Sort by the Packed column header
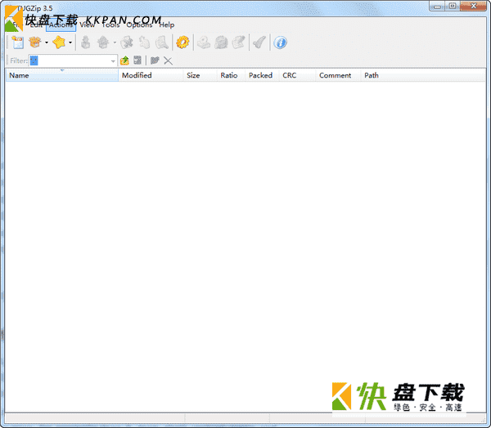The width and height of the screenshot is (491, 428). tap(262, 75)
